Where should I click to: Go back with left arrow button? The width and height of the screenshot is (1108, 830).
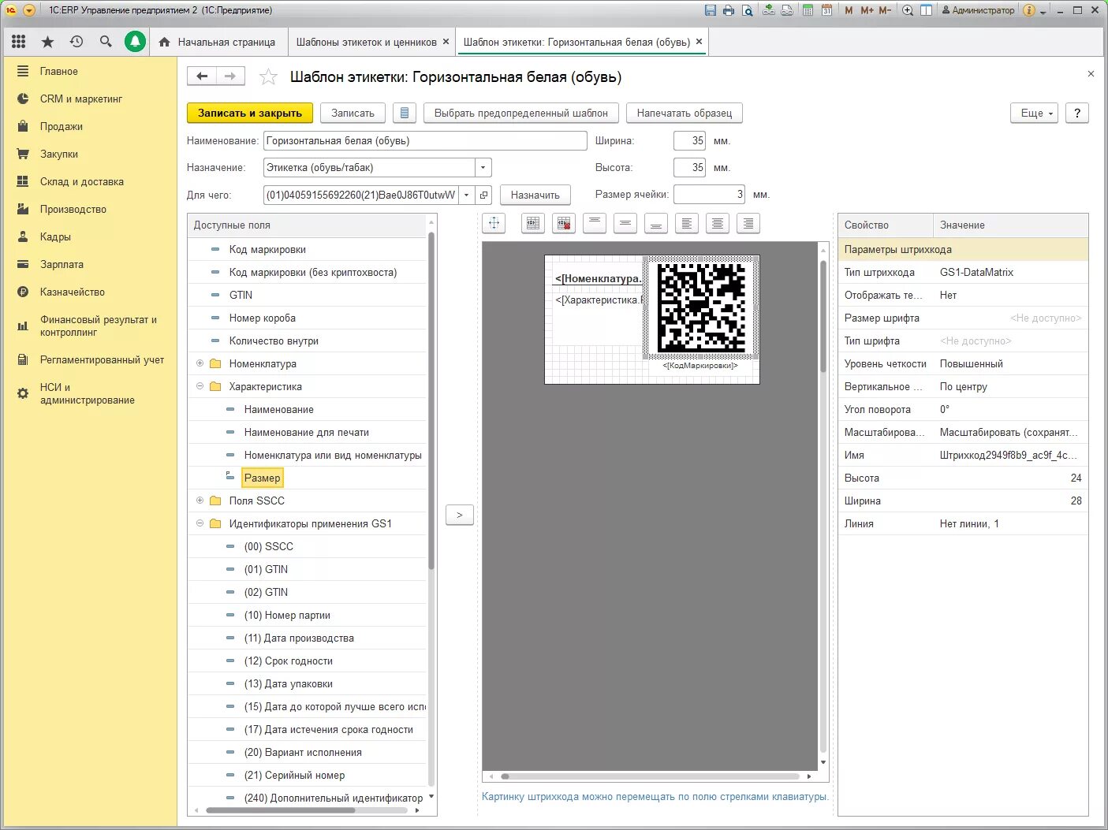pyautogui.click(x=202, y=76)
